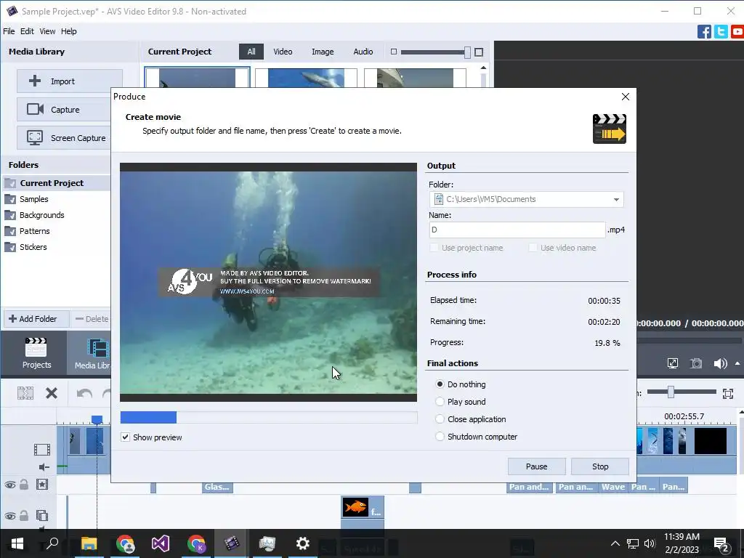Click the fish overlay clip on timeline

pyautogui.click(x=363, y=507)
